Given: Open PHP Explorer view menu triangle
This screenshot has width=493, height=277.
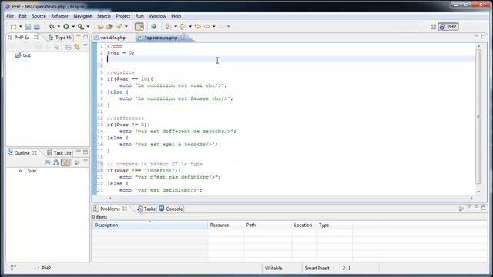Looking at the screenshot, I should tap(86, 46).
